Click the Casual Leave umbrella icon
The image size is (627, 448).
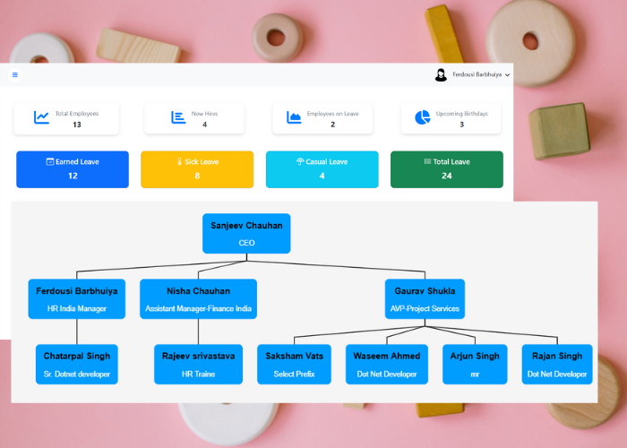pyautogui.click(x=300, y=161)
